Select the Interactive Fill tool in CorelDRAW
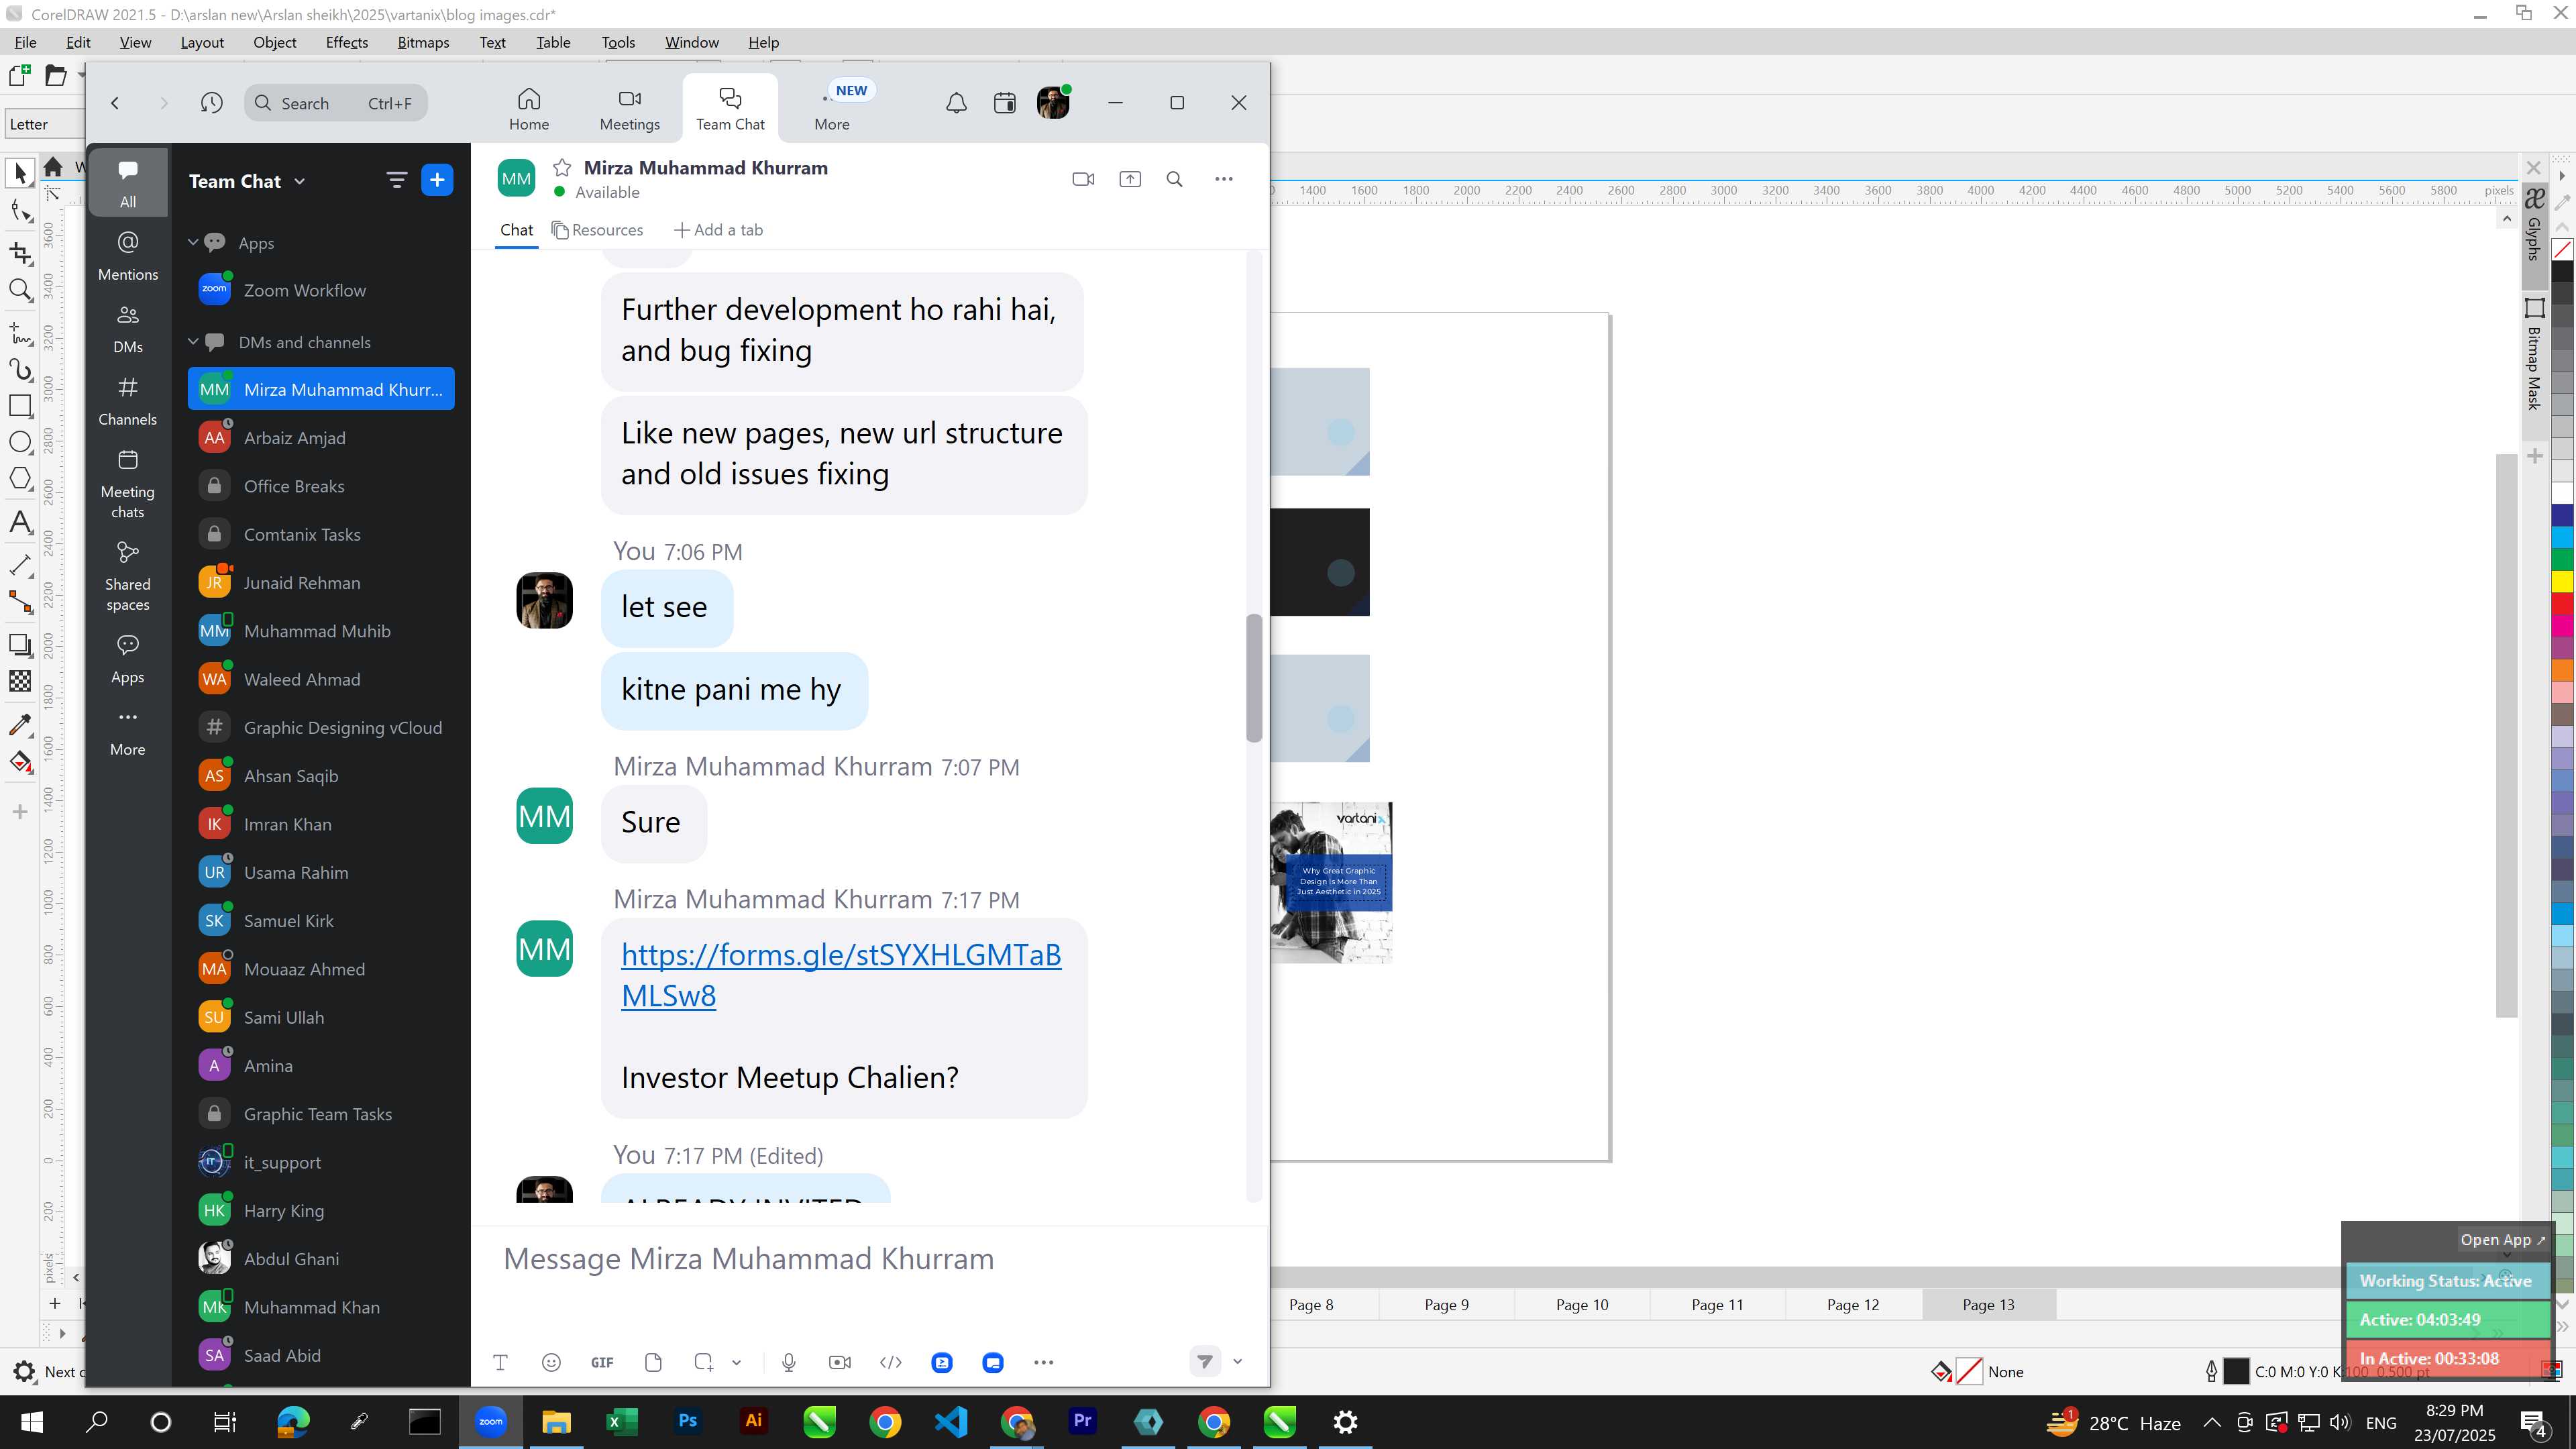2576x1449 pixels. point(20,763)
